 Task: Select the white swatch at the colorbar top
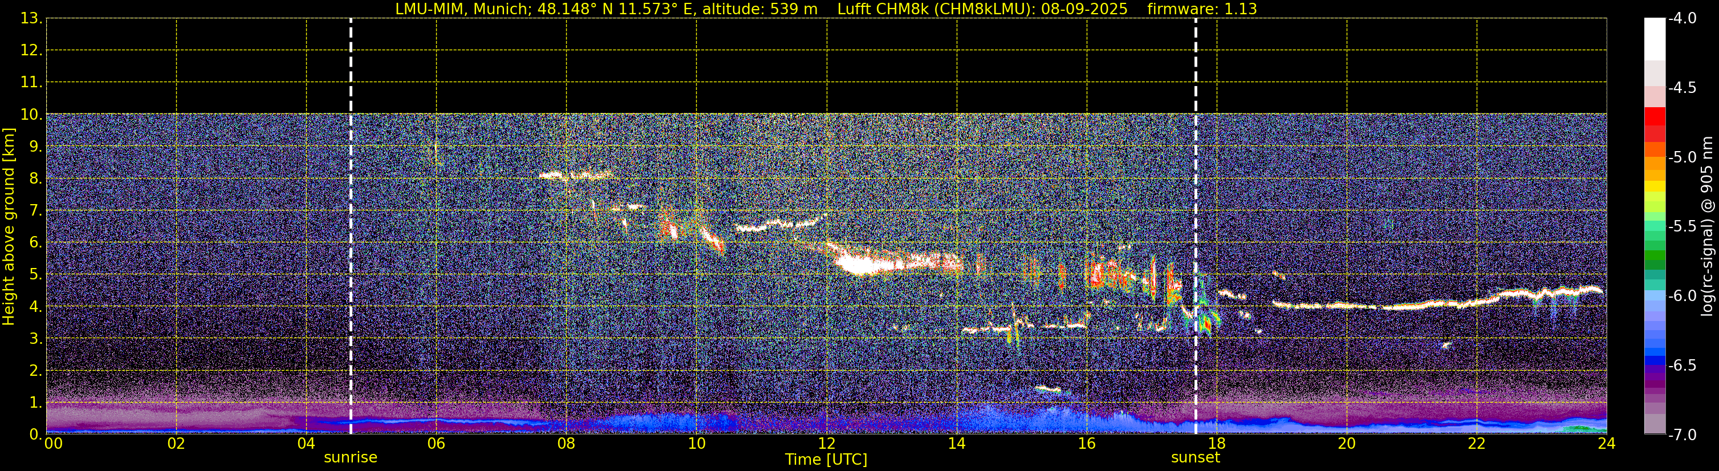[1654, 39]
